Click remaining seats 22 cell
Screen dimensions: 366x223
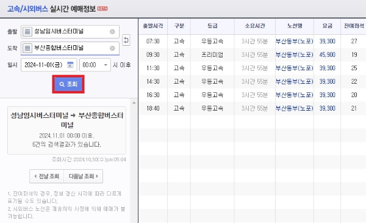click(354, 82)
